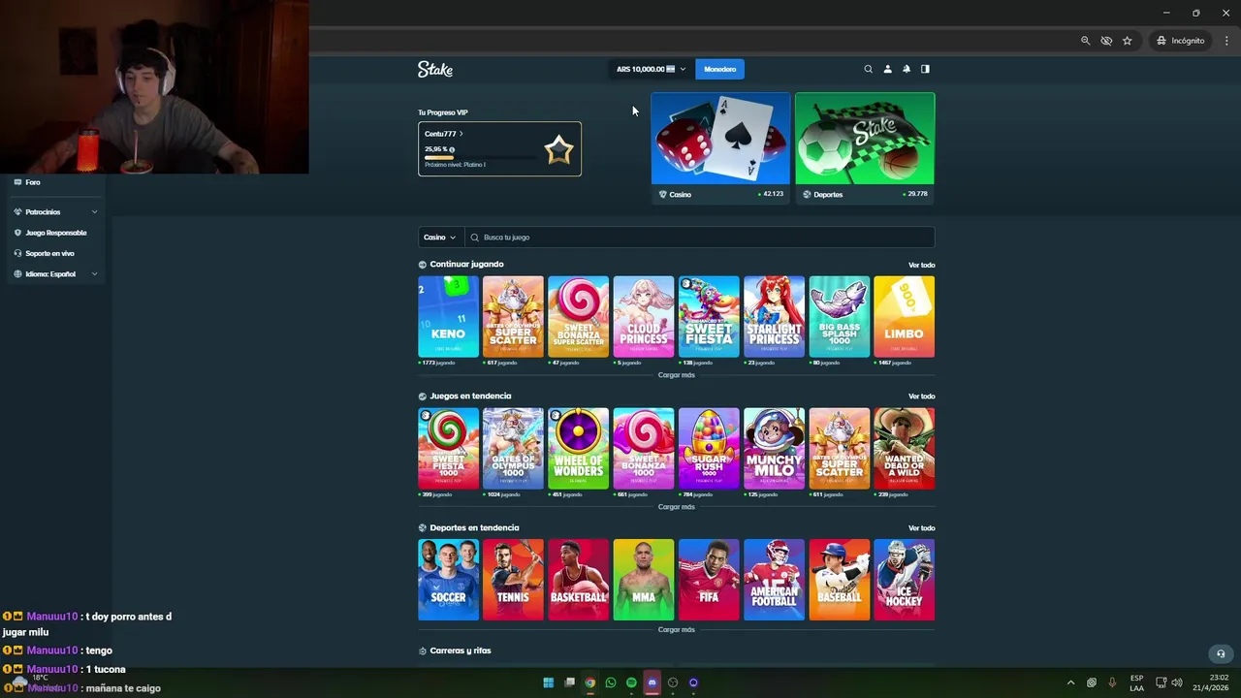Bookmark this page with star icon
This screenshot has height=698, width=1241.
click(1127, 41)
